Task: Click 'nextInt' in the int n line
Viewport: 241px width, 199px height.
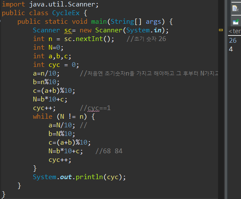Action: tap(89, 39)
